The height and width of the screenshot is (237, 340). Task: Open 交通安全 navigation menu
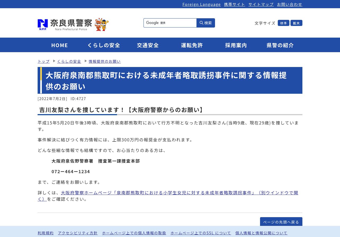click(148, 45)
